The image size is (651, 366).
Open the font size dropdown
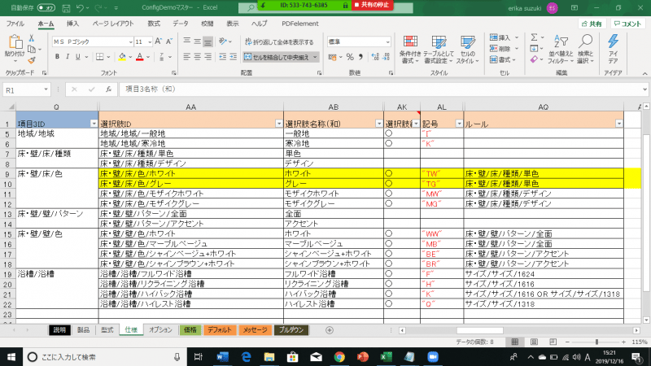(150, 42)
